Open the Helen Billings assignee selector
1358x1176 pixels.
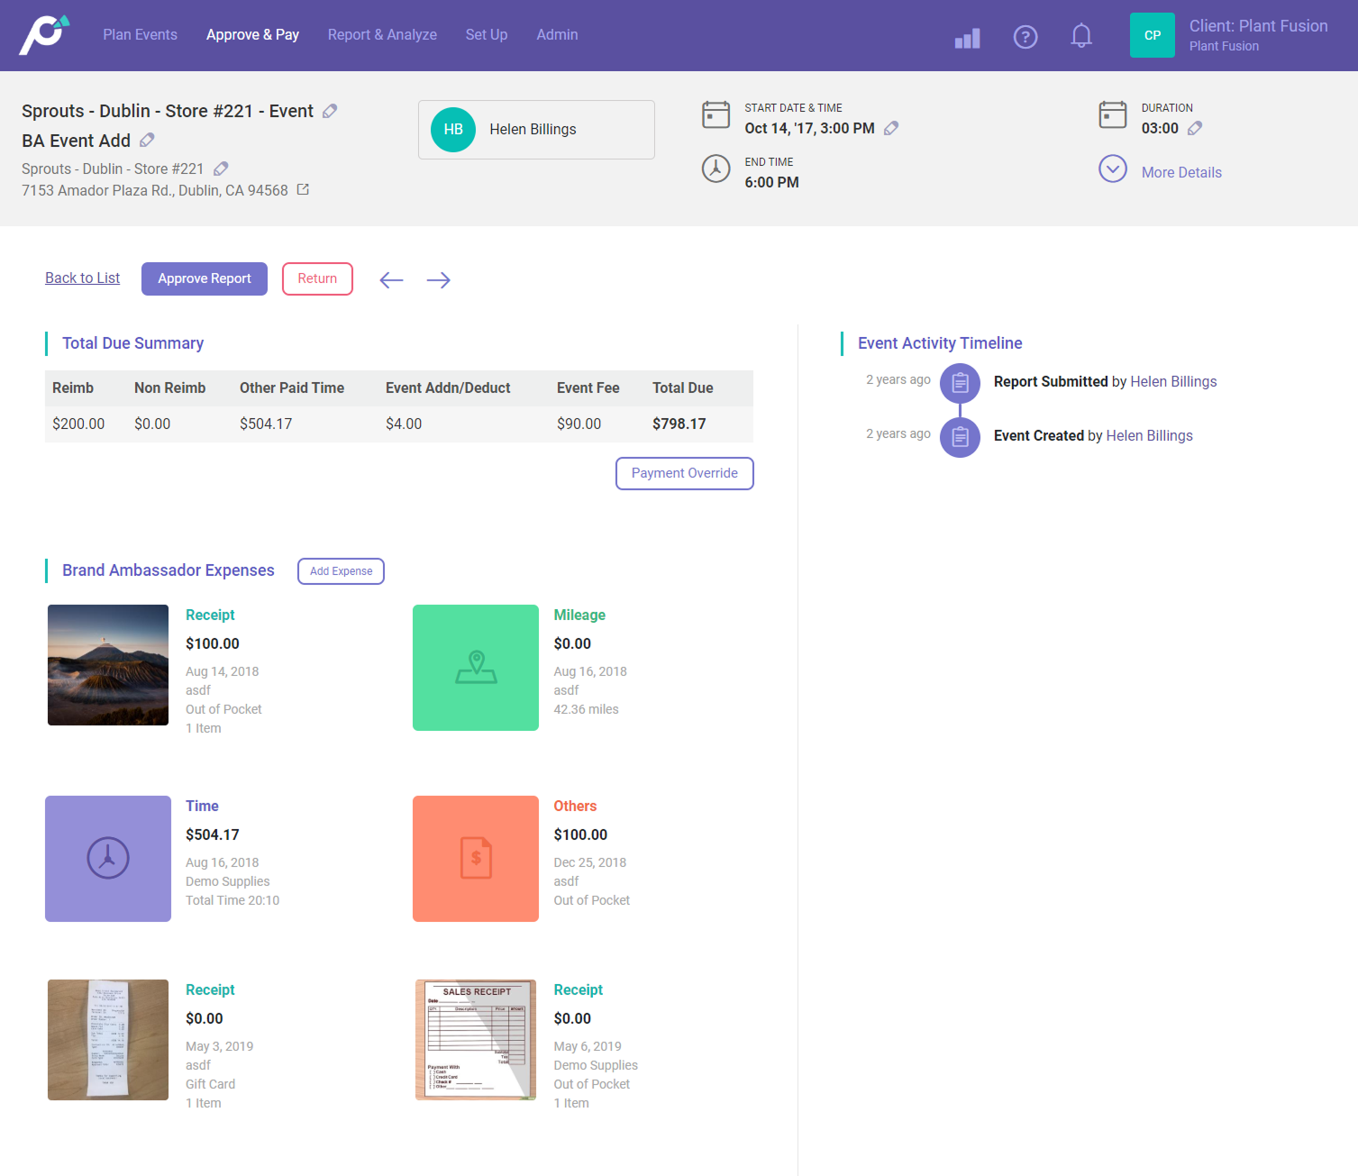[536, 130]
